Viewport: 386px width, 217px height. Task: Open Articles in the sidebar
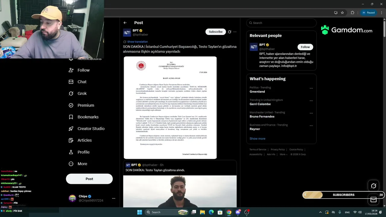[x=85, y=140]
